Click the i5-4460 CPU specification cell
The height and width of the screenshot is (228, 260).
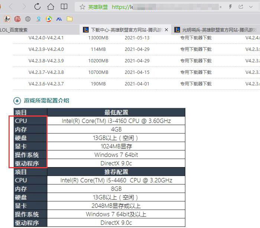coord(116,180)
